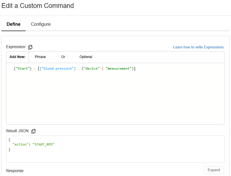Click the "START_BPD" value in Result JSON

pyautogui.click(x=44, y=144)
